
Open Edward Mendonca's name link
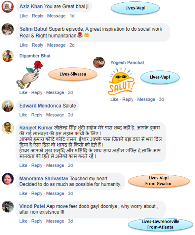click(x=40, y=106)
